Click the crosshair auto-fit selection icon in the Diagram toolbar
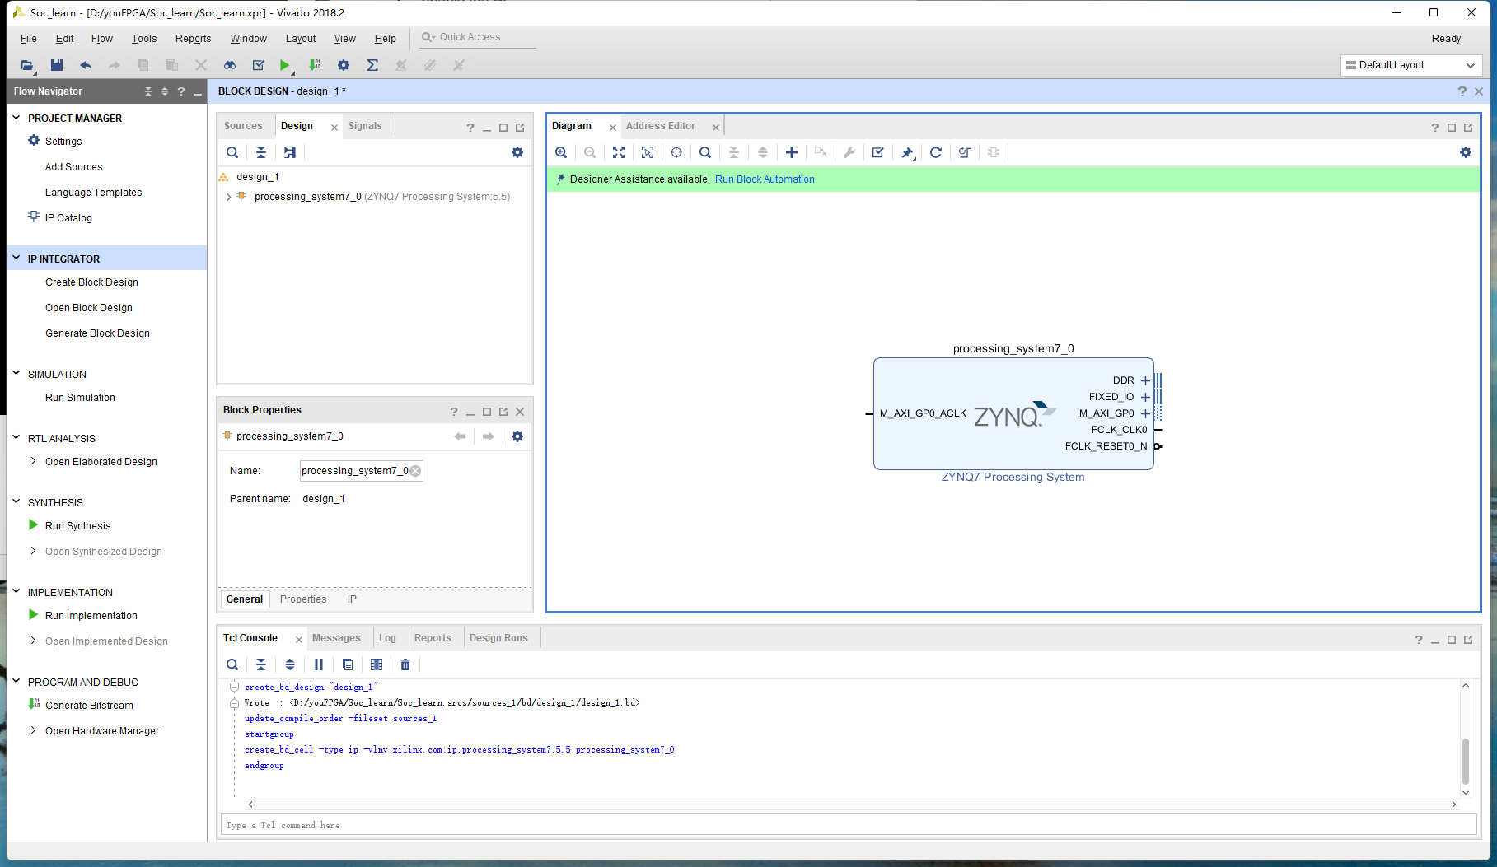This screenshot has width=1497, height=867. [x=676, y=152]
